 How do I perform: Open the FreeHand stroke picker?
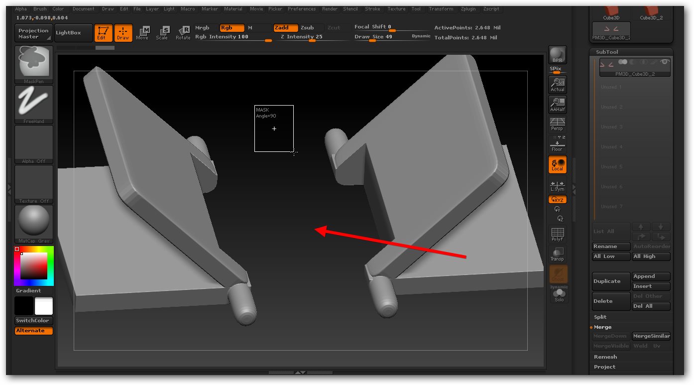coord(34,105)
